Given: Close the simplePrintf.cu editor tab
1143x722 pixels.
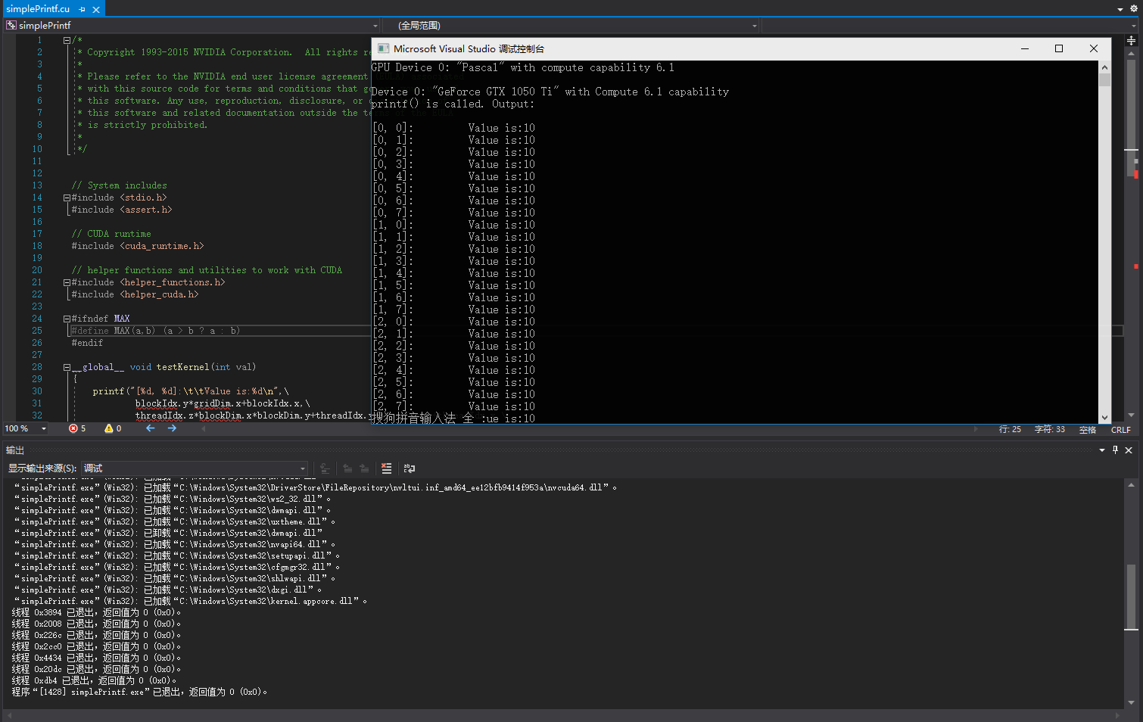Looking at the screenshot, I should point(96,9).
